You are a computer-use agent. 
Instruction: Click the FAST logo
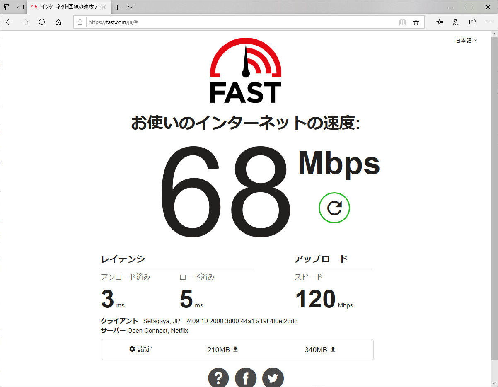(x=246, y=70)
